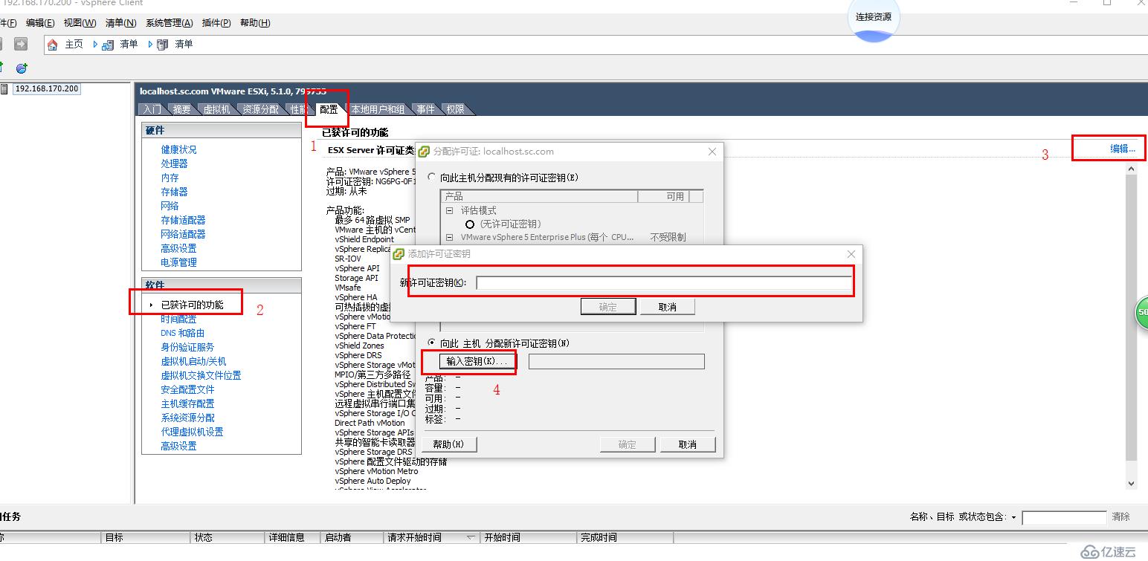Click the 新许可证密钥(K) input field

[x=664, y=283]
